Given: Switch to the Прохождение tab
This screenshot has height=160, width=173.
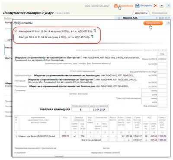Looking at the screenshot, I should click(x=160, y=13).
